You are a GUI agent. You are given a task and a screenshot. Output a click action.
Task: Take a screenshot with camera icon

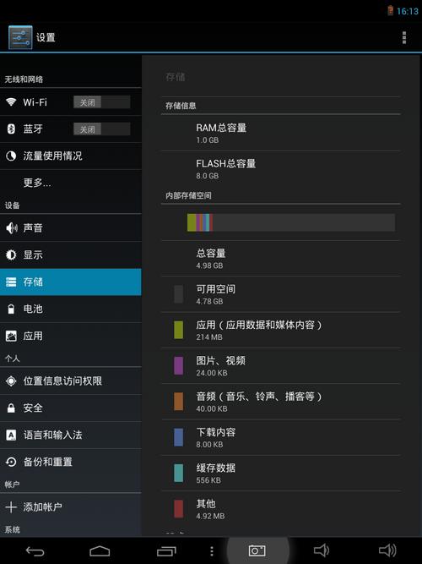[x=257, y=550]
